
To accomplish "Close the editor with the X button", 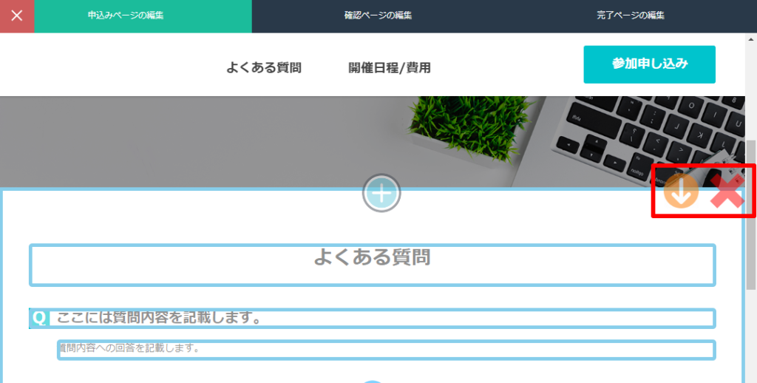I will coord(17,16).
